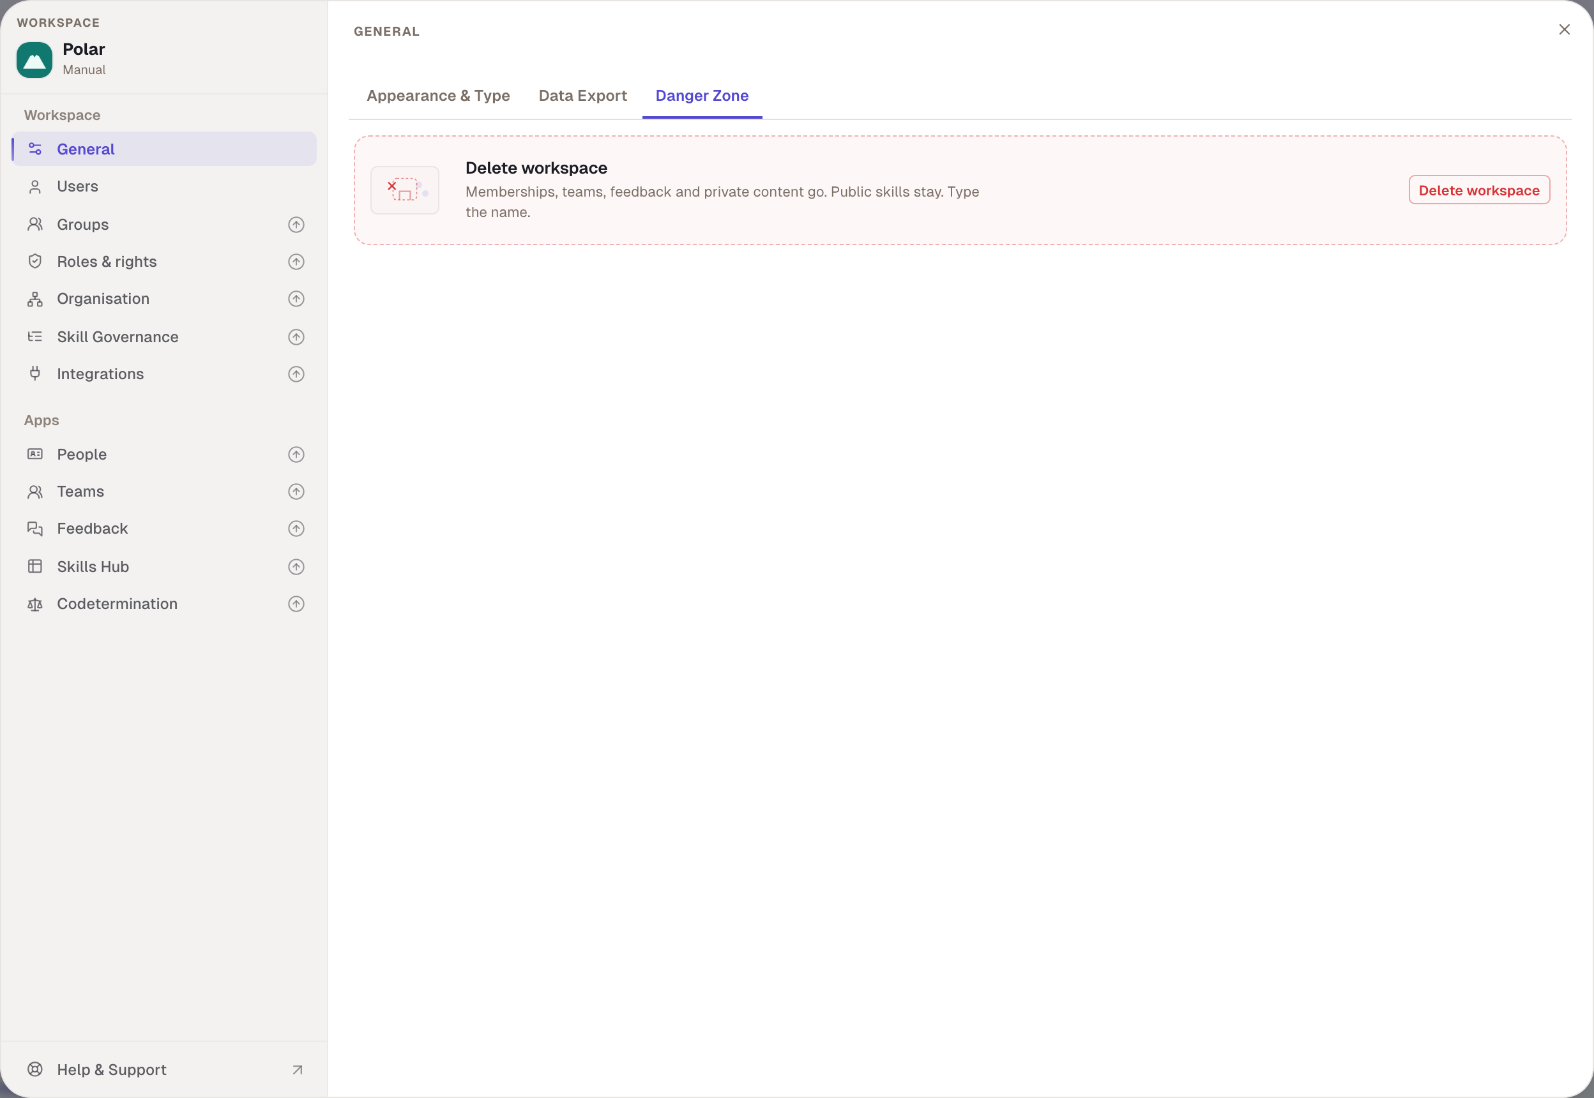1594x1098 pixels.
Task: Click the Teams people icon
Action: 35,491
